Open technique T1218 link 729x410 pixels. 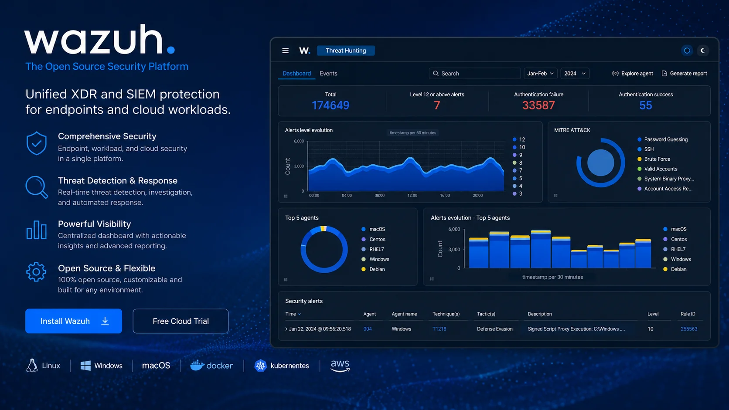click(x=439, y=329)
